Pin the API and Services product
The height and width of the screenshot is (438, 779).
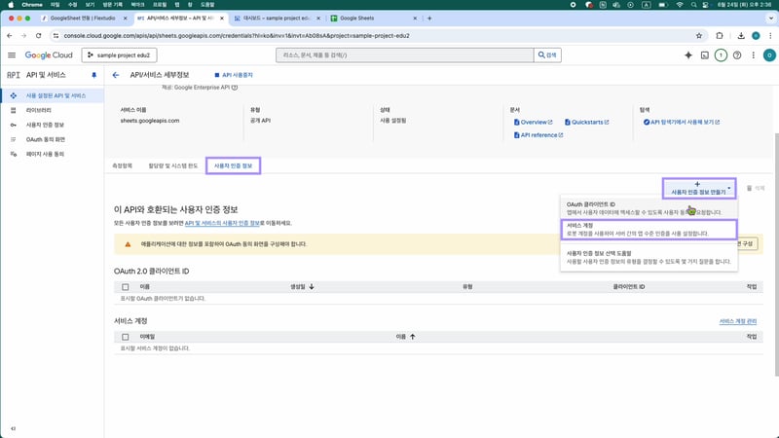click(x=93, y=75)
